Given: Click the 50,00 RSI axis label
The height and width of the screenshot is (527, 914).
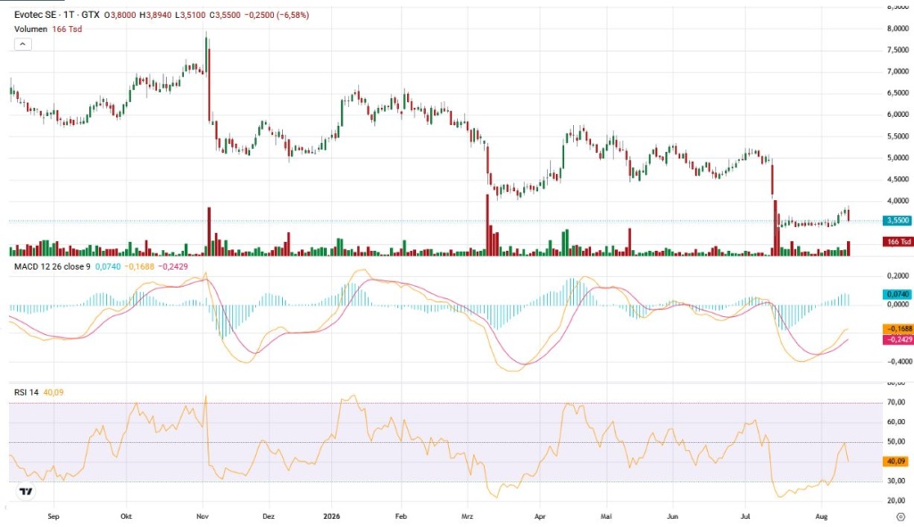Looking at the screenshot, I should 896,442.
